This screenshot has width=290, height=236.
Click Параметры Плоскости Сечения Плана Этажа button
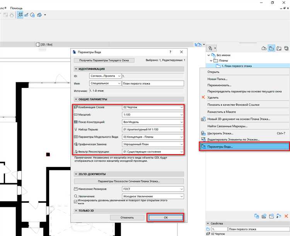[x=129, y=181]
